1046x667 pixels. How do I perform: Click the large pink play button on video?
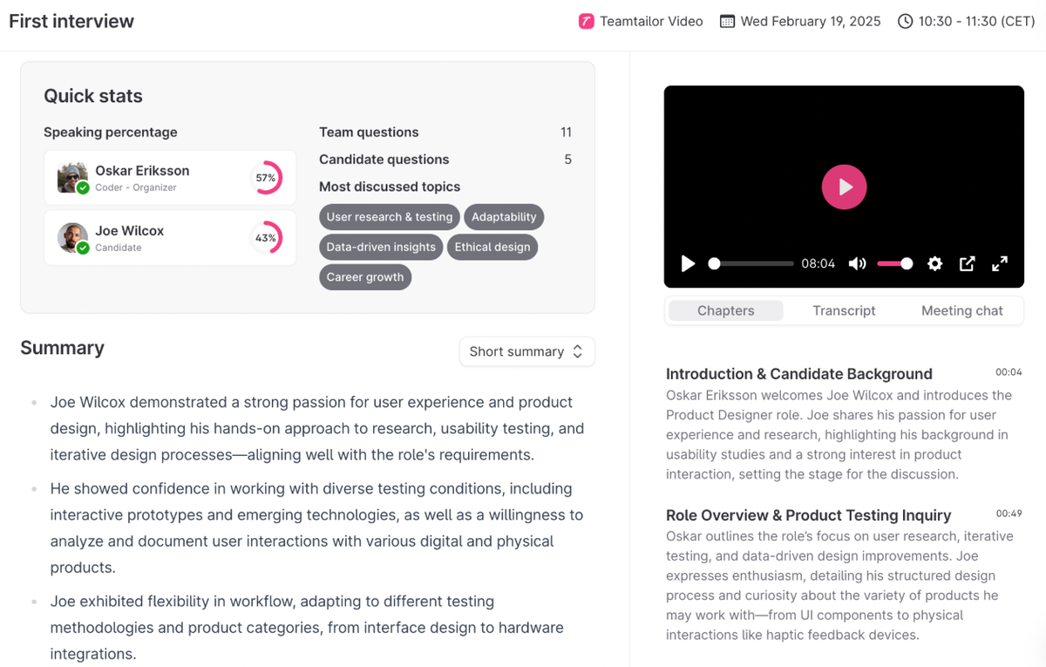[x=844, y=187]
